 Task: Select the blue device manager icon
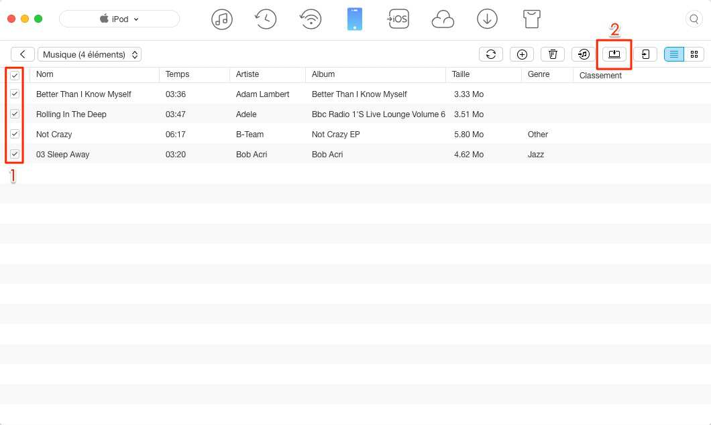(355, 19)
